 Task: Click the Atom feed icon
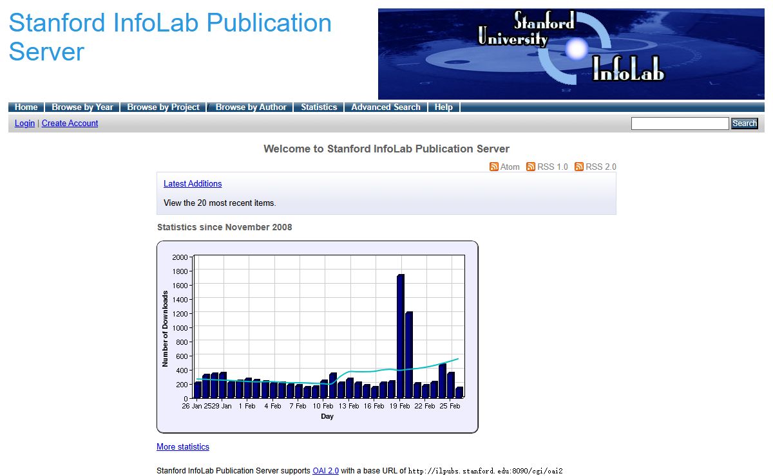494,167
